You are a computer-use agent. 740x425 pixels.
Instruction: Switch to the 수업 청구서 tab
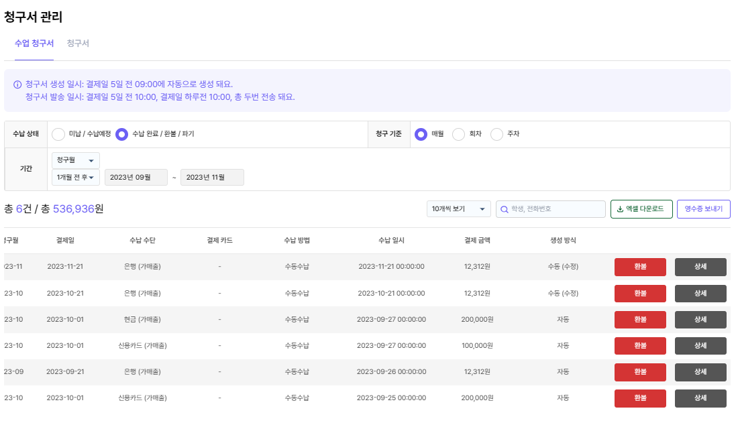[34, 44]
